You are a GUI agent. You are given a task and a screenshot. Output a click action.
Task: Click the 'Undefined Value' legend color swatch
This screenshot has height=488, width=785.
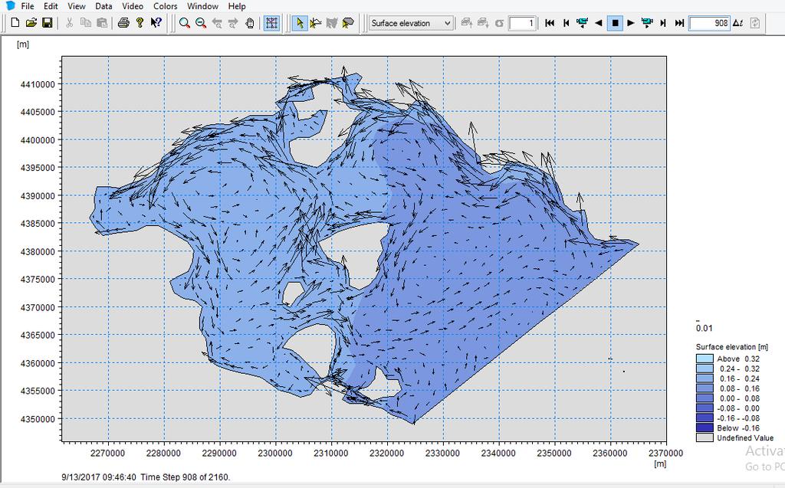click(x=705, y=437)
